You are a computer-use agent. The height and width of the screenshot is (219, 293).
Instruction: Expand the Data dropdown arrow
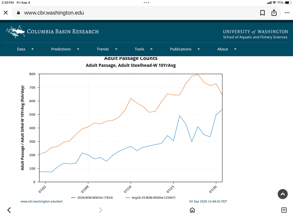click(33, 49)
